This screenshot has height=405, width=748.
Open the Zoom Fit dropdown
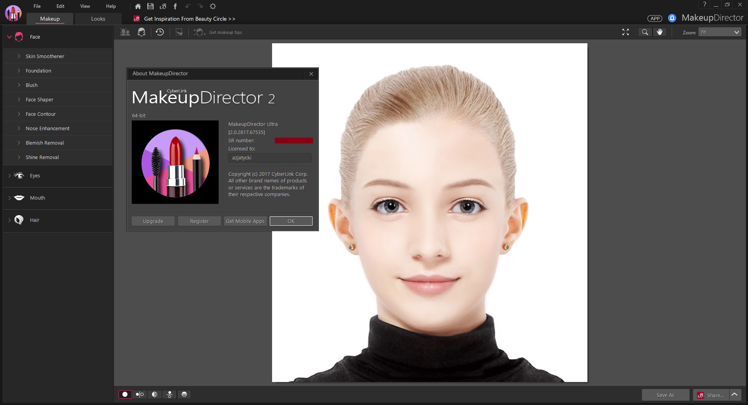tap(720, 32)
